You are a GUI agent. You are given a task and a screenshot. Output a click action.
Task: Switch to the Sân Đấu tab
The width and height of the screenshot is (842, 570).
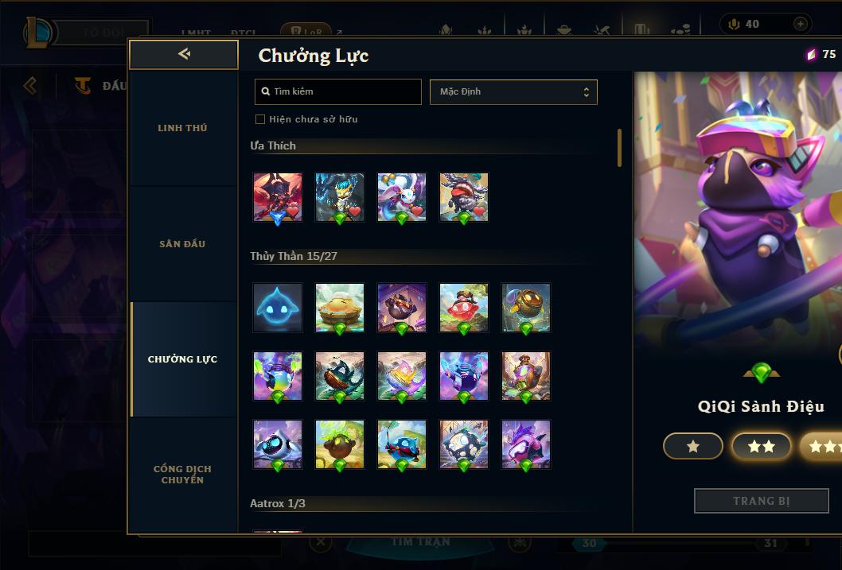(182, 244)
